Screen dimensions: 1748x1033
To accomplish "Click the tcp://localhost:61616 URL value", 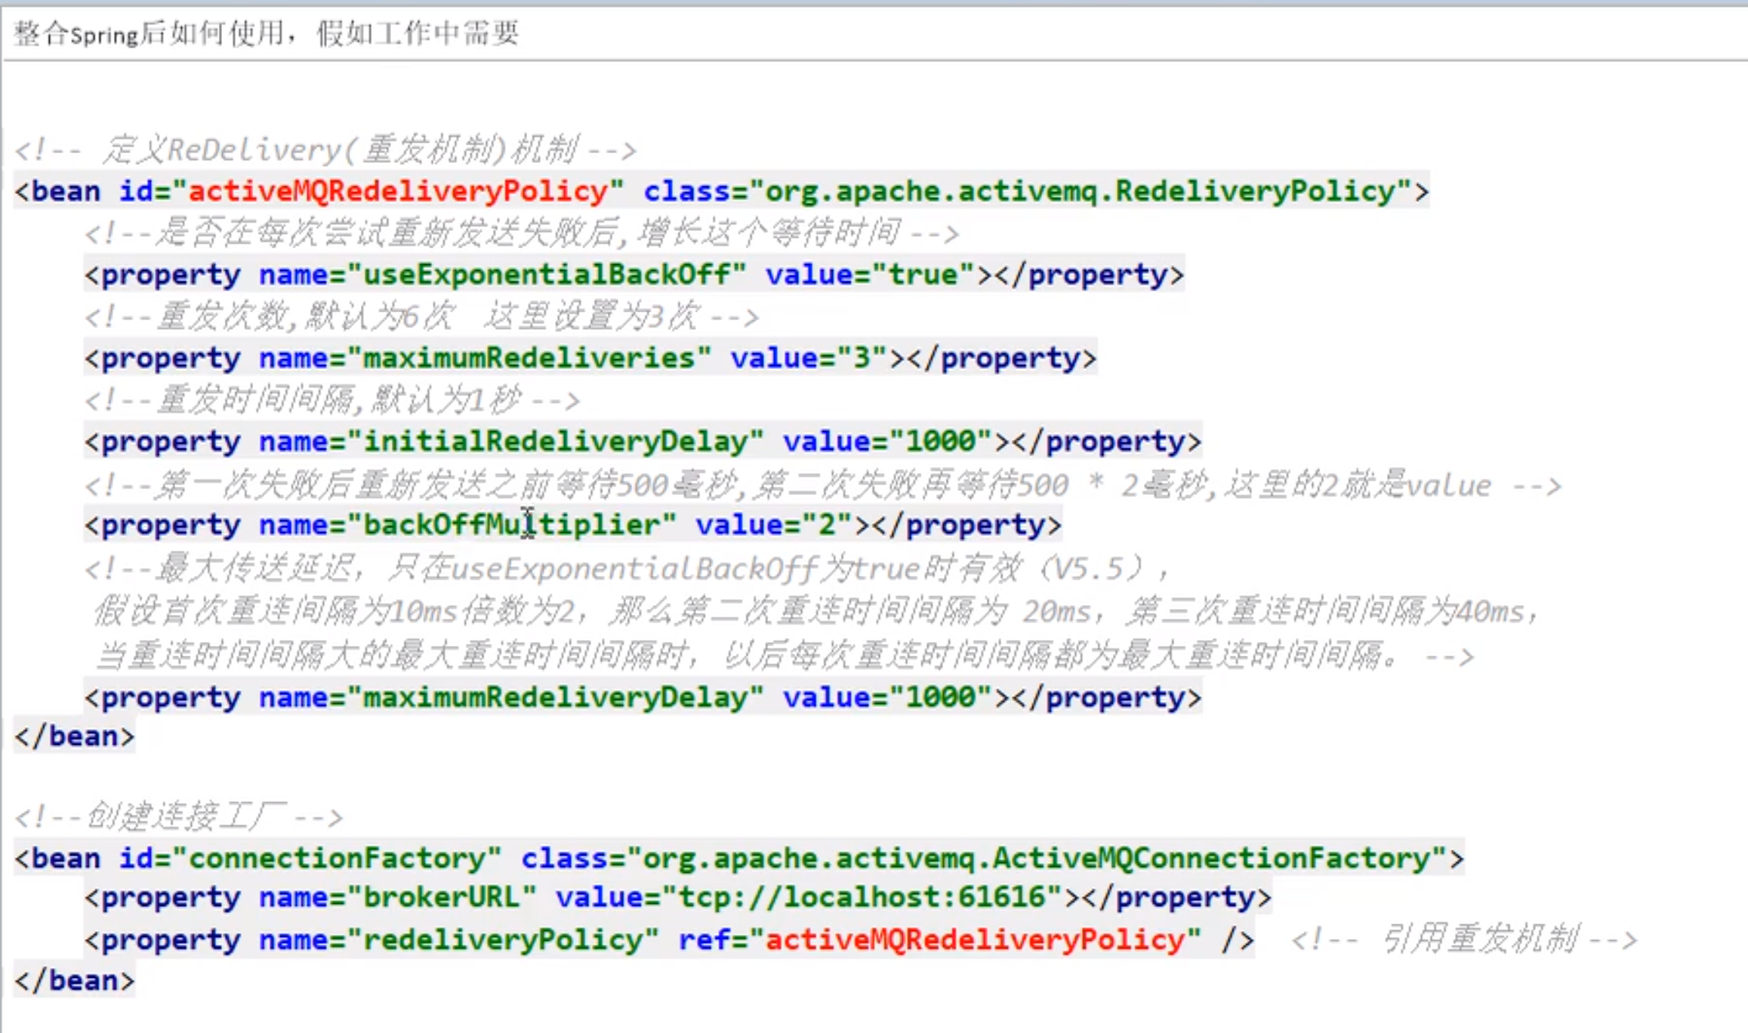I will 861,898.
